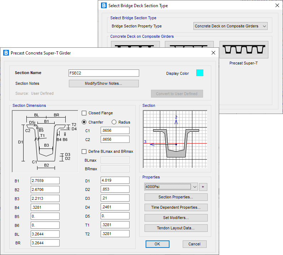283x255 pixels.
Task: Click Modify/Show Notes button
Action: [103, 83]
